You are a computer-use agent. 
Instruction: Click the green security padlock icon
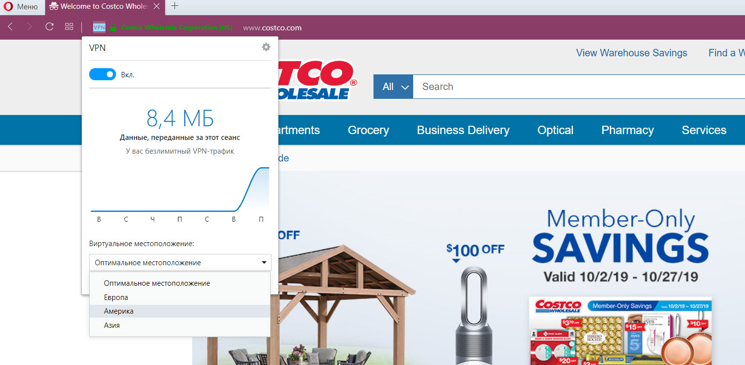113,27
